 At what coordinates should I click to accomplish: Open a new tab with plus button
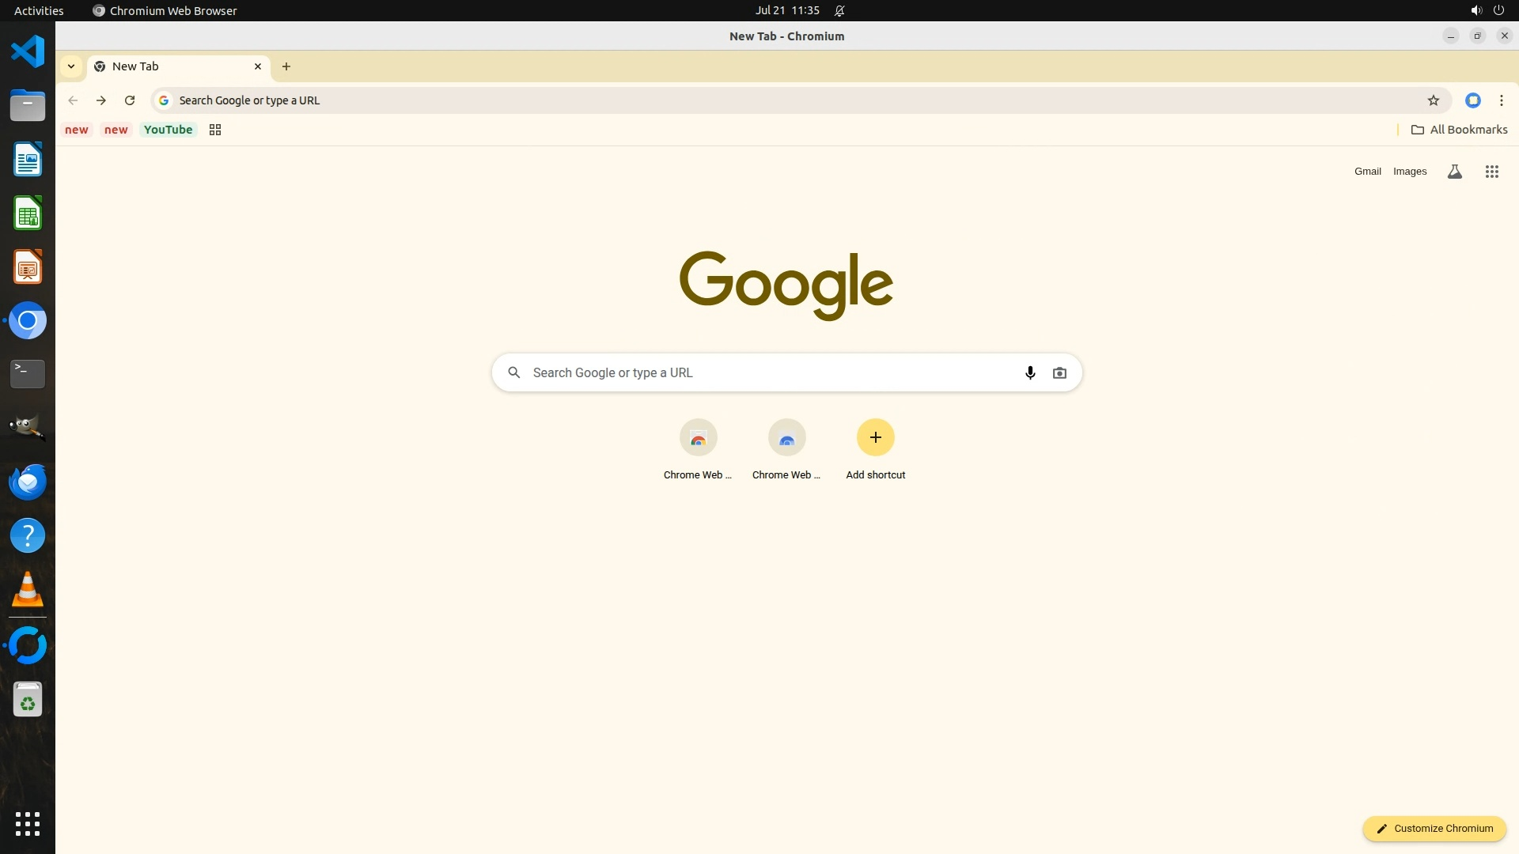point(286,66)
